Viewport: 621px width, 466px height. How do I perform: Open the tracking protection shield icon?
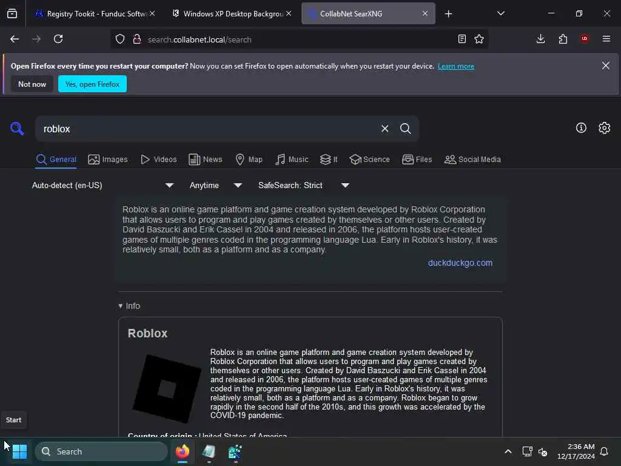120,39
